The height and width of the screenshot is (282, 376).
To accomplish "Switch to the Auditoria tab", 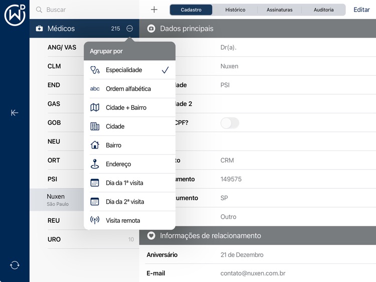I will (323, 10).
